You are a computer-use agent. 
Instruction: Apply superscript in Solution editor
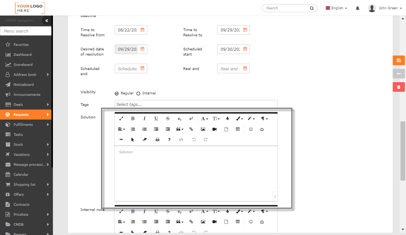tap(191, 118)
